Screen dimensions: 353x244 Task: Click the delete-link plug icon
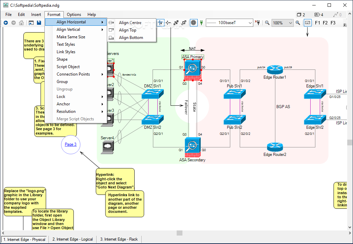[258, 23]
